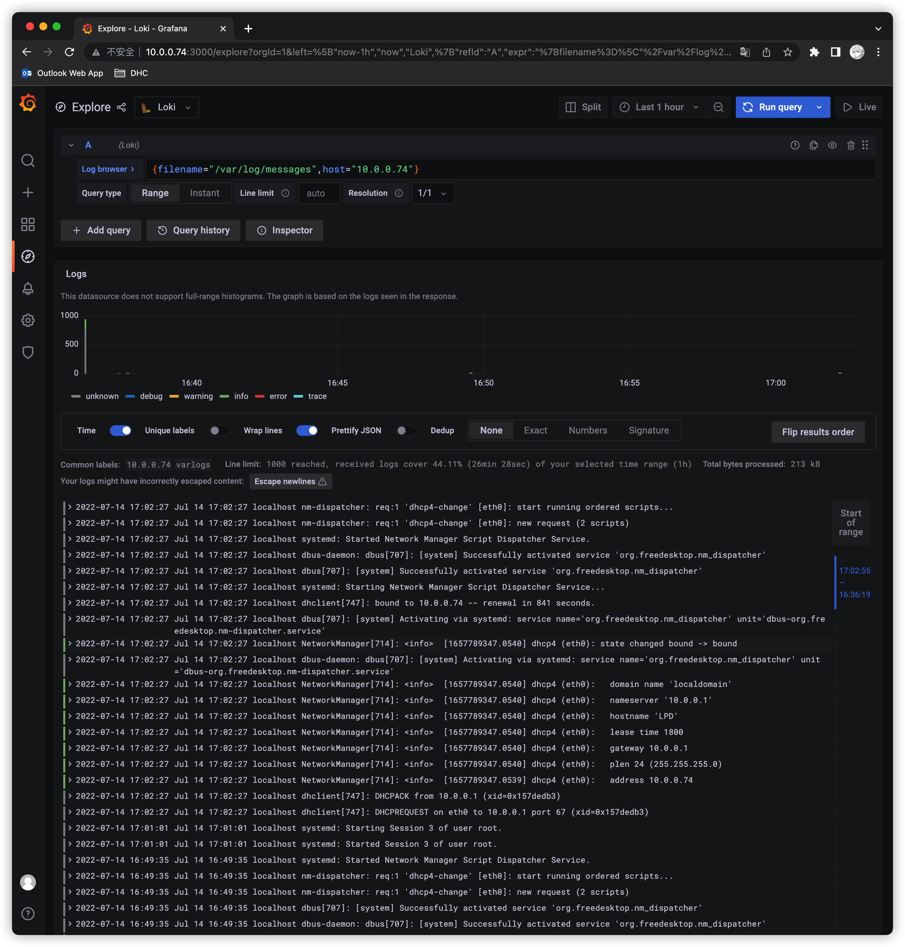This screenshot has height=947, width=905.
Task: Turn on Prettify JSON switch
Action: 406,430
